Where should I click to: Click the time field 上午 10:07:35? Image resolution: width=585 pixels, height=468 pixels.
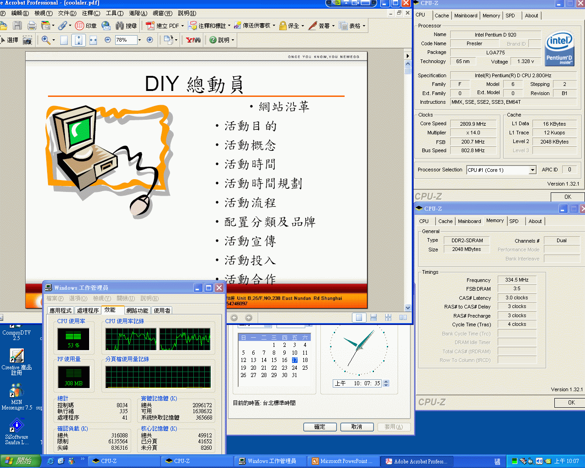[357, 383]
